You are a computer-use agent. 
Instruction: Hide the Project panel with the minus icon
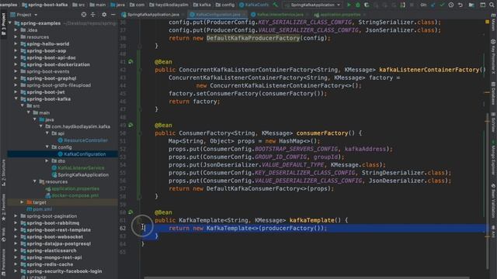[x=113, y=15]
